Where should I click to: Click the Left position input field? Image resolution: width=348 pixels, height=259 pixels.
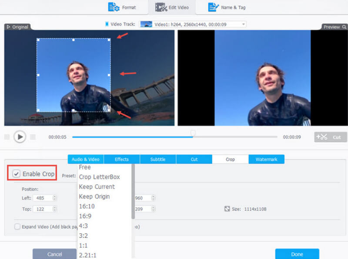tap(43, 198)
